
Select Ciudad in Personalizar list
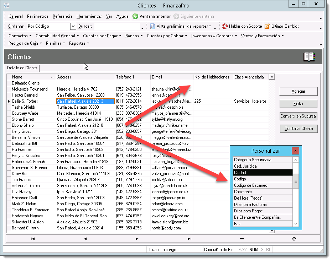[263, 173]
